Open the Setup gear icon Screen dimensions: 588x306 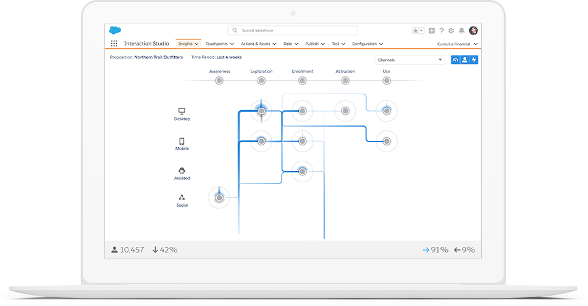click(x=451, y=31)
